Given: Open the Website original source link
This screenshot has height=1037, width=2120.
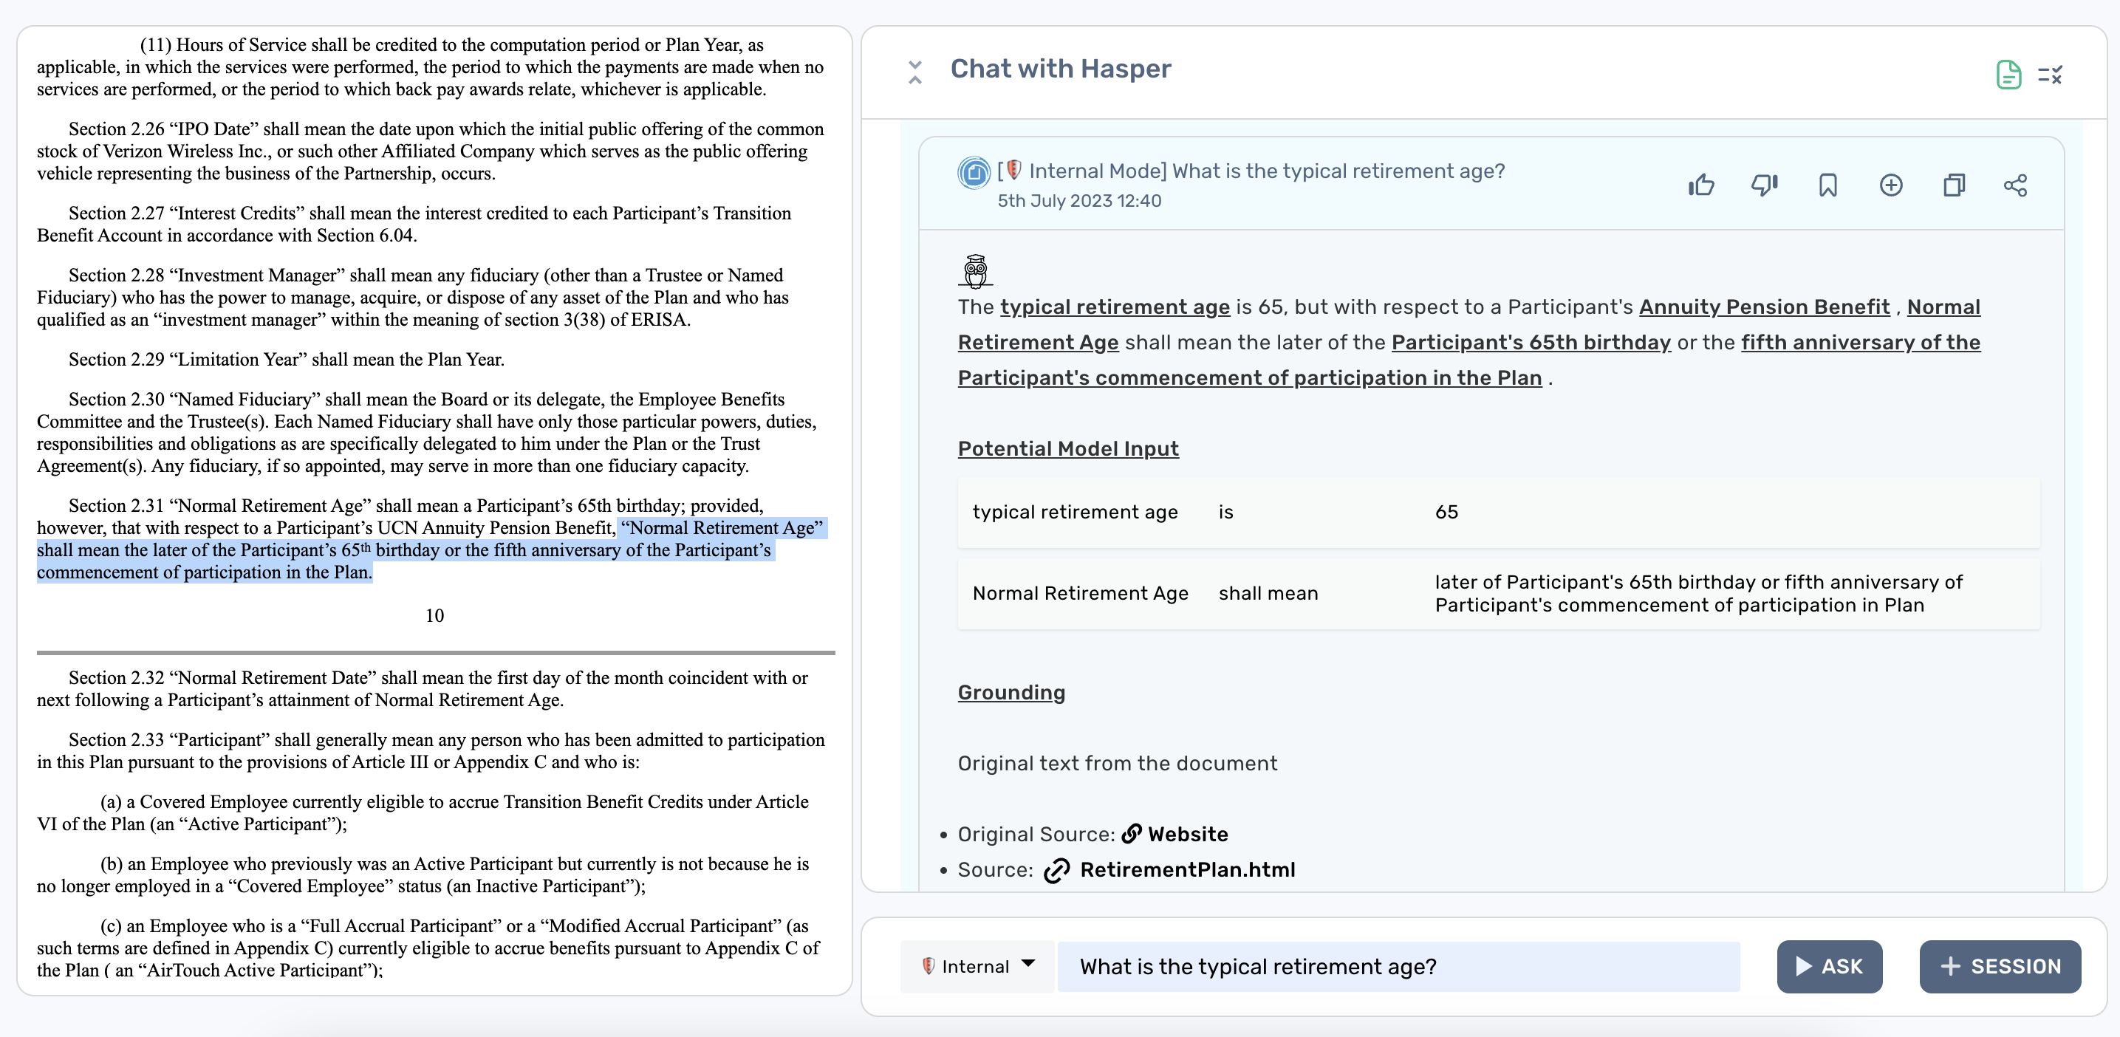Looking at the screenshot, I should pos(1187,834).
